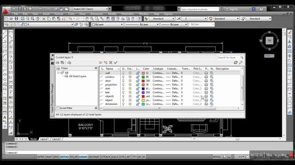Select All Used Layers filter
The height and width of the screenshot is (165, 295).
[77, 77]
